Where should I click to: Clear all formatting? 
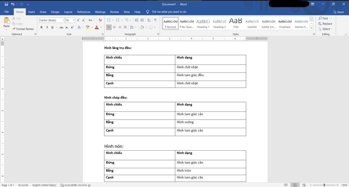(x=100, y=20)
